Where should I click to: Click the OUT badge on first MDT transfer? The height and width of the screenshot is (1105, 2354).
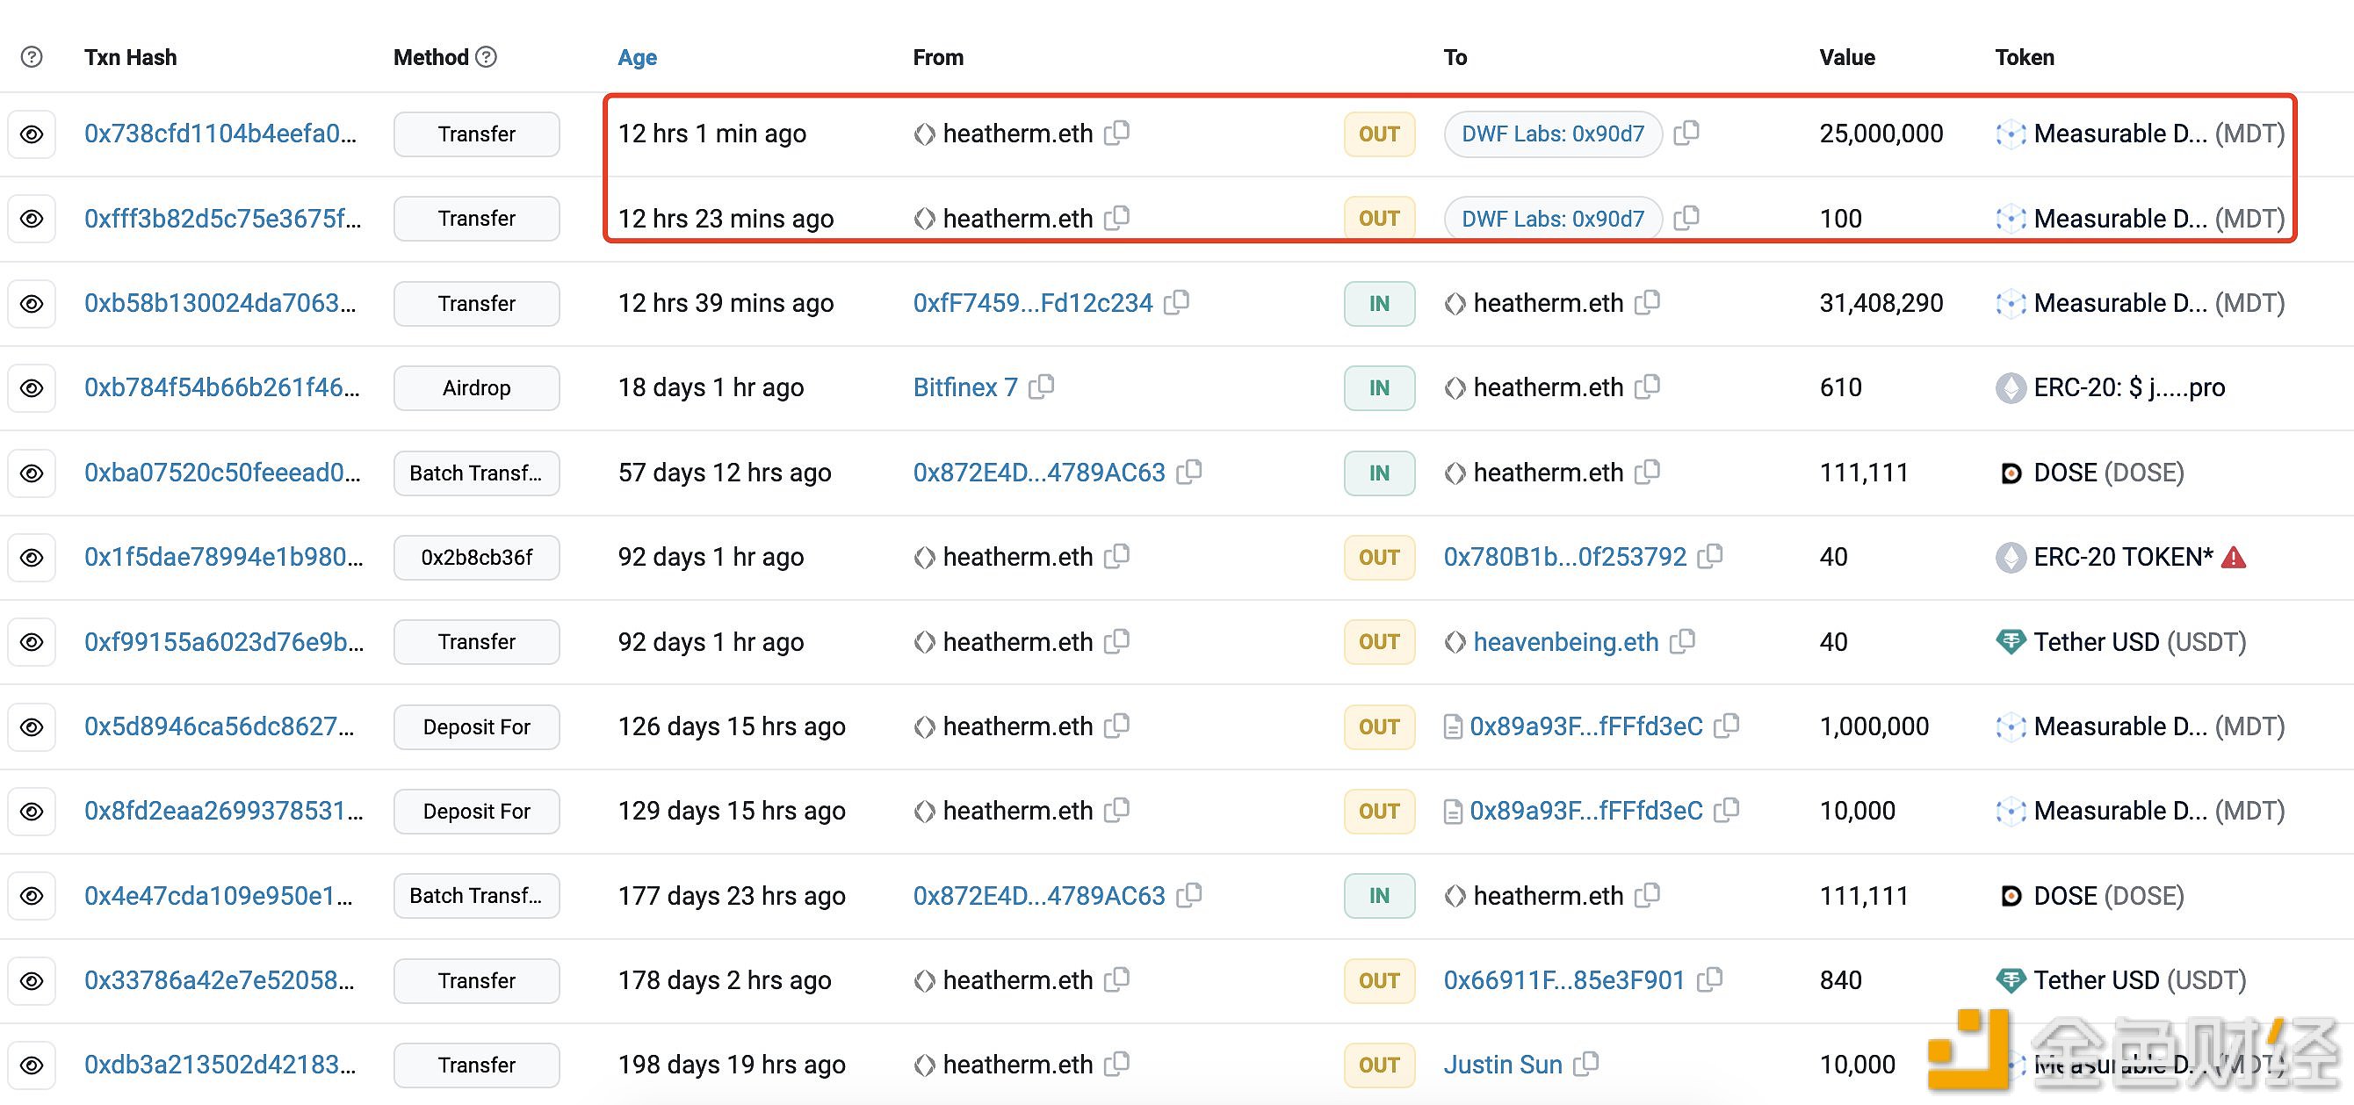point(1376,132)
